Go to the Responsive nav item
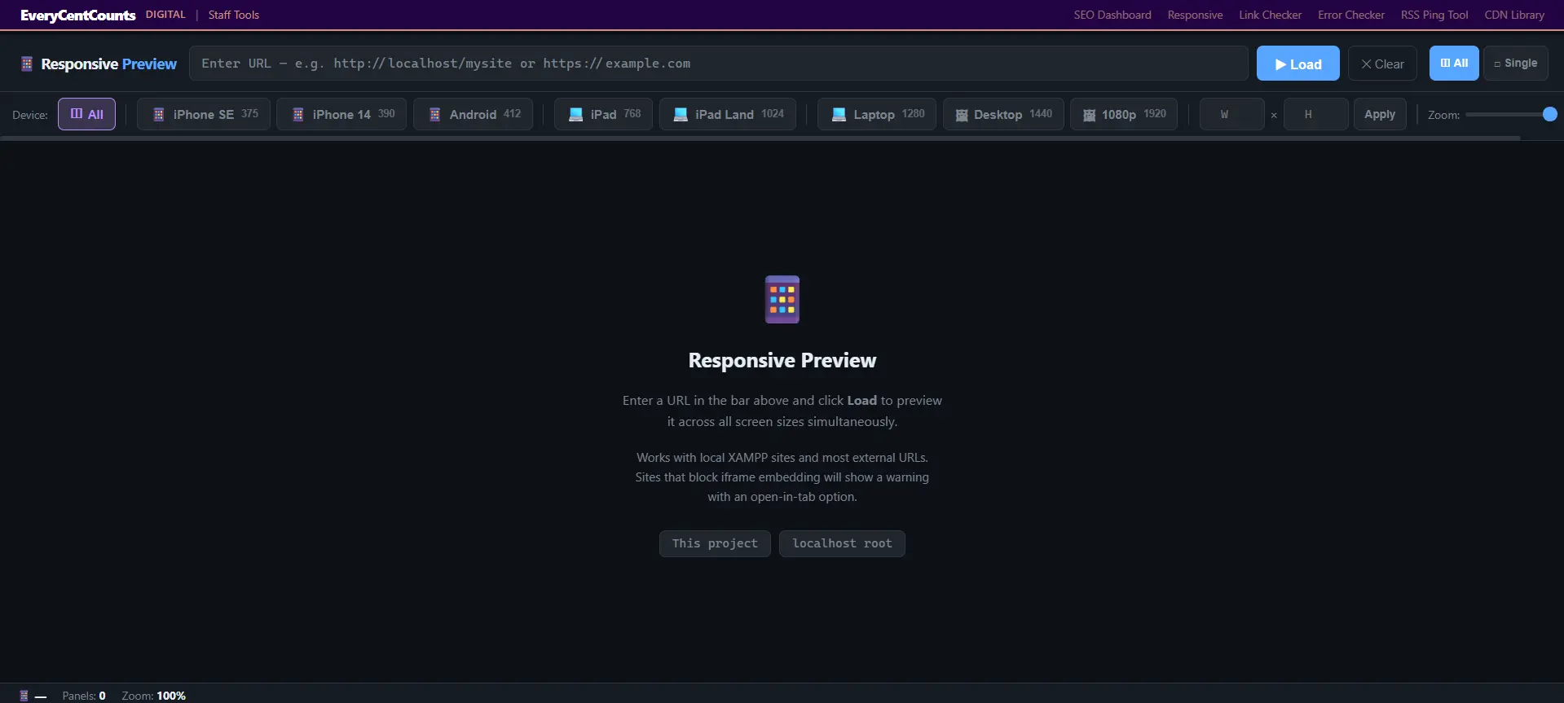The width and height of the screenshot is (1564, 703). pos(1195,15)
